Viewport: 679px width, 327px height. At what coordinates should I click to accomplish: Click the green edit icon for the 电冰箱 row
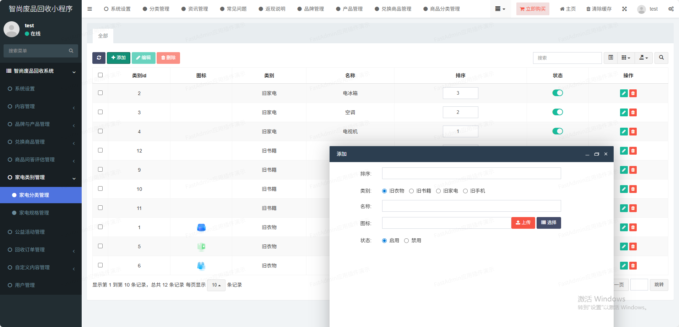point(624,93)
